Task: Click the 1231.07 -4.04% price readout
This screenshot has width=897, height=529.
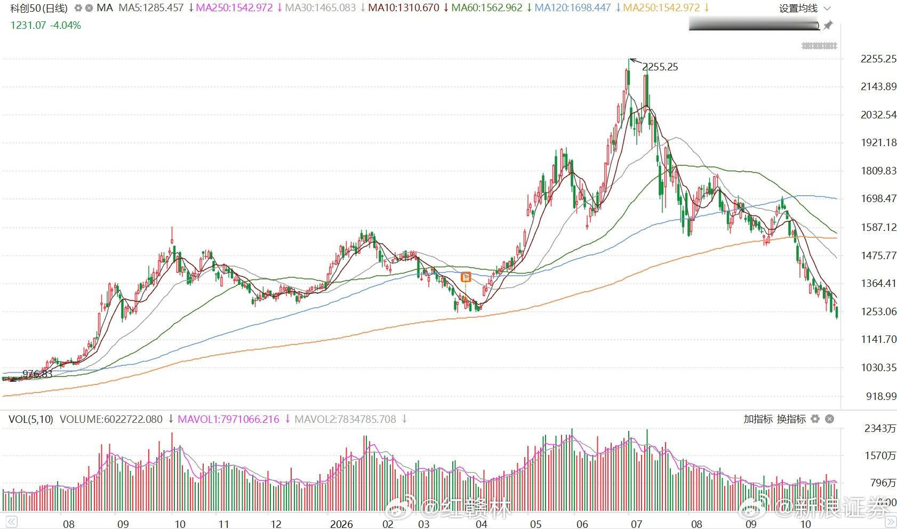Action: (x=46, y=25)
